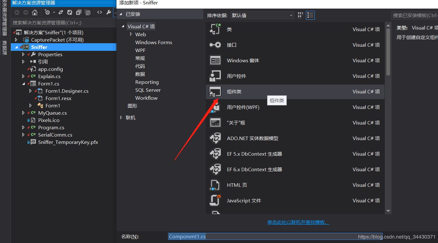Choose EF 6.x DbContext 生成器 icon
438x243 pixels.
click(215, 169)
